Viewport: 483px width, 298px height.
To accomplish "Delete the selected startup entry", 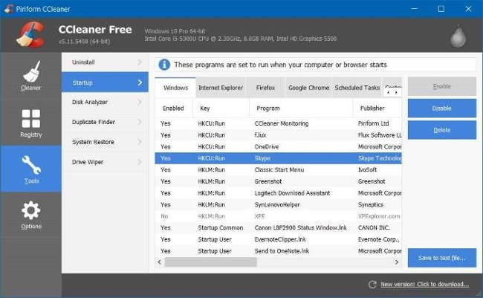I will [441, 130].
